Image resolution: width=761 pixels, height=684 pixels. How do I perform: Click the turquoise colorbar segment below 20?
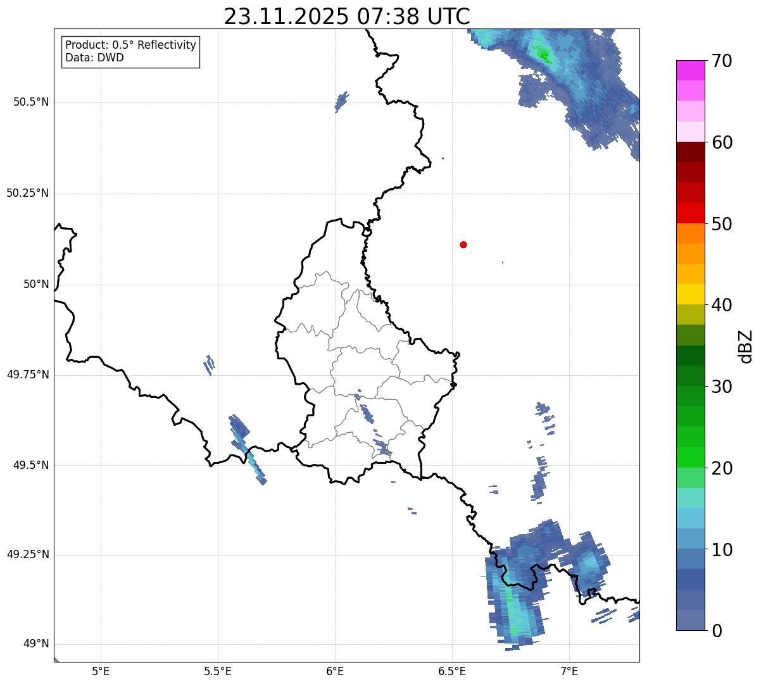[690, 498]
